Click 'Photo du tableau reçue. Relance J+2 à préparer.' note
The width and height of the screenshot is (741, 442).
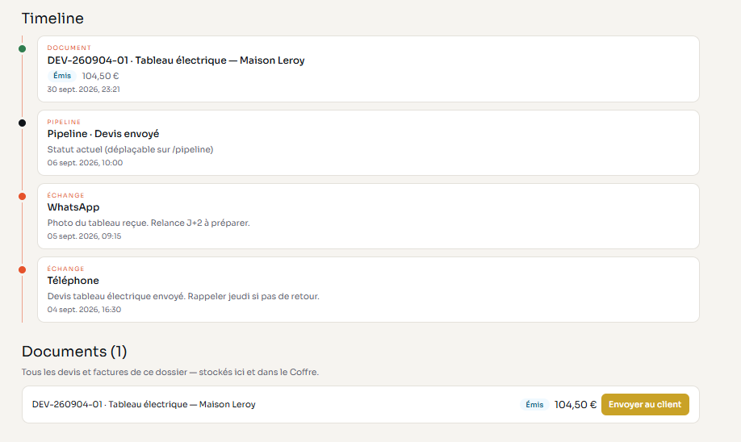coord(149,223)
